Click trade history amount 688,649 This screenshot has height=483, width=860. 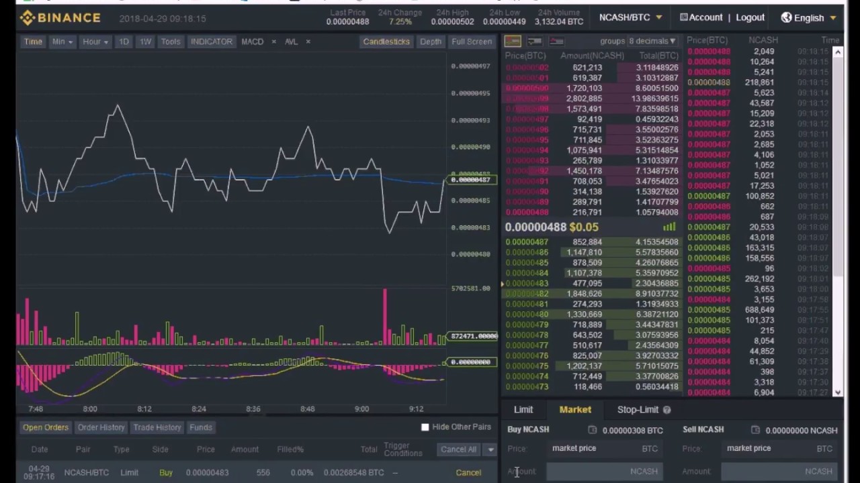pyautogui.click(x=759, y=310)
